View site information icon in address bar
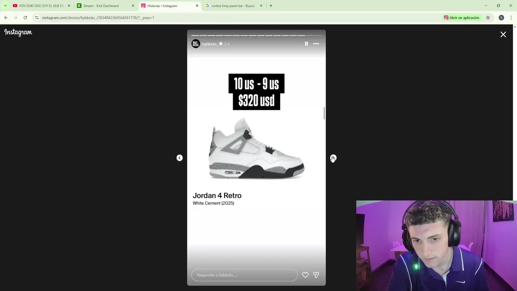The width and height of the screenshot is (517, 291). (x=37, y=18)
